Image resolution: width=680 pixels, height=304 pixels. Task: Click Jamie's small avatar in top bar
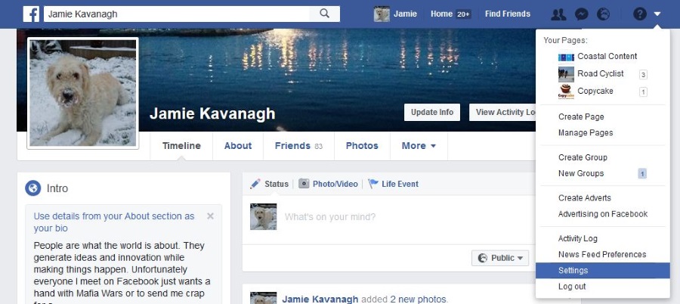coord(382,14)
